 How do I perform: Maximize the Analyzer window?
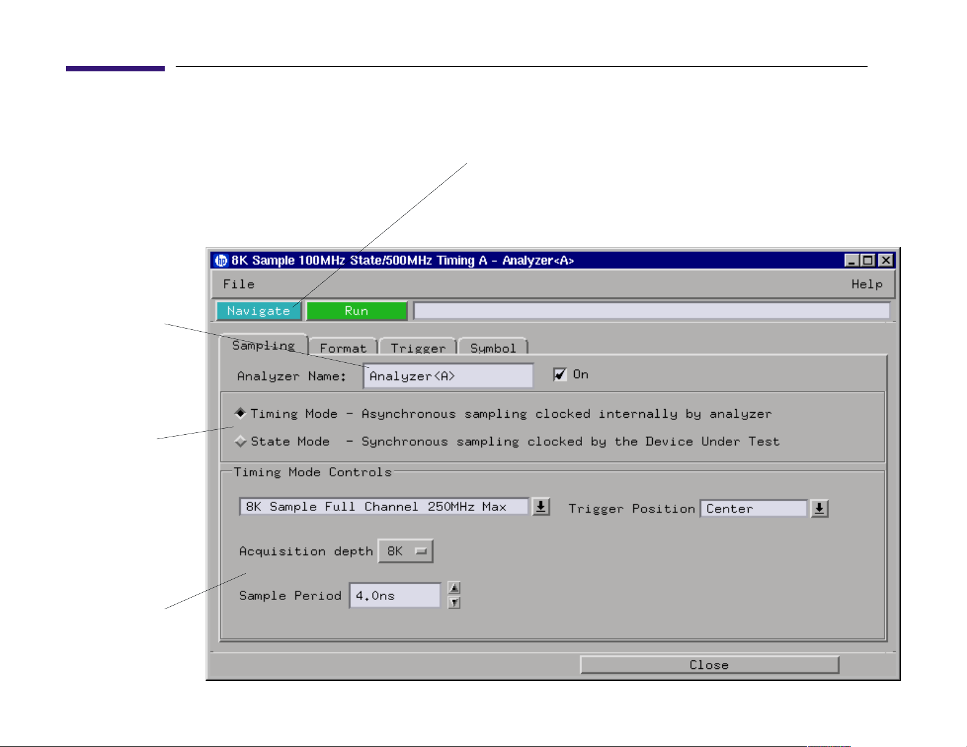pos(868,260)
